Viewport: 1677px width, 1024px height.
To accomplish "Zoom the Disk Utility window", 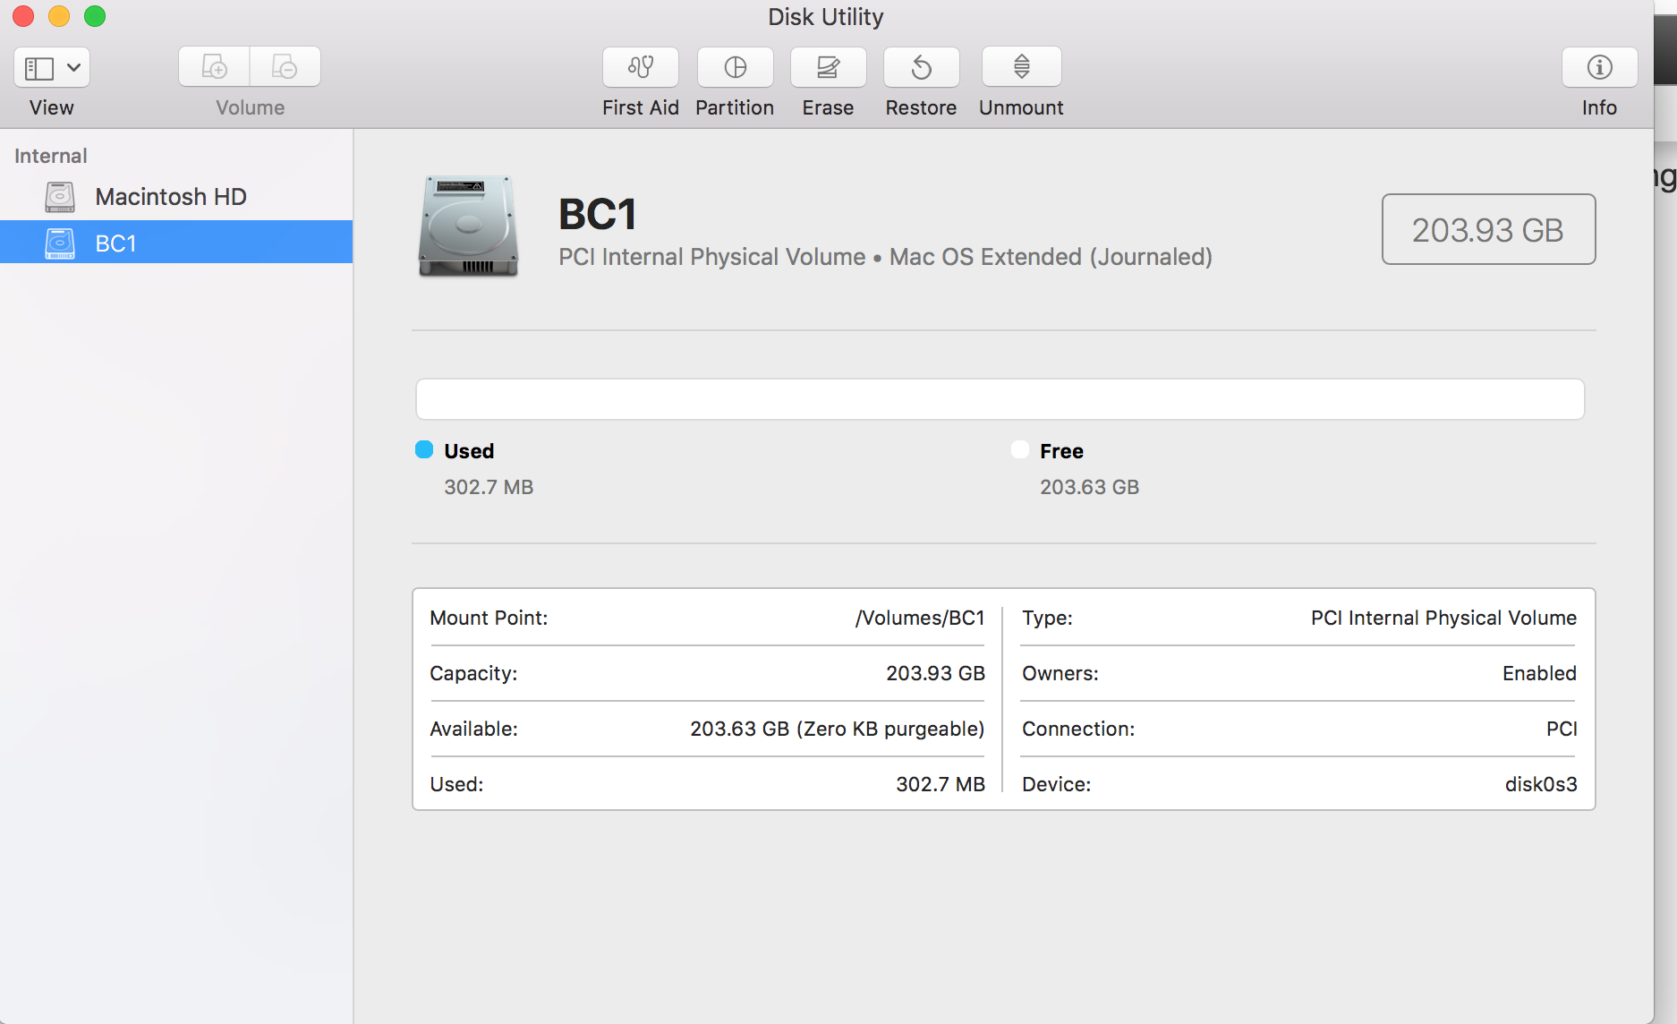I will [95, 16].
